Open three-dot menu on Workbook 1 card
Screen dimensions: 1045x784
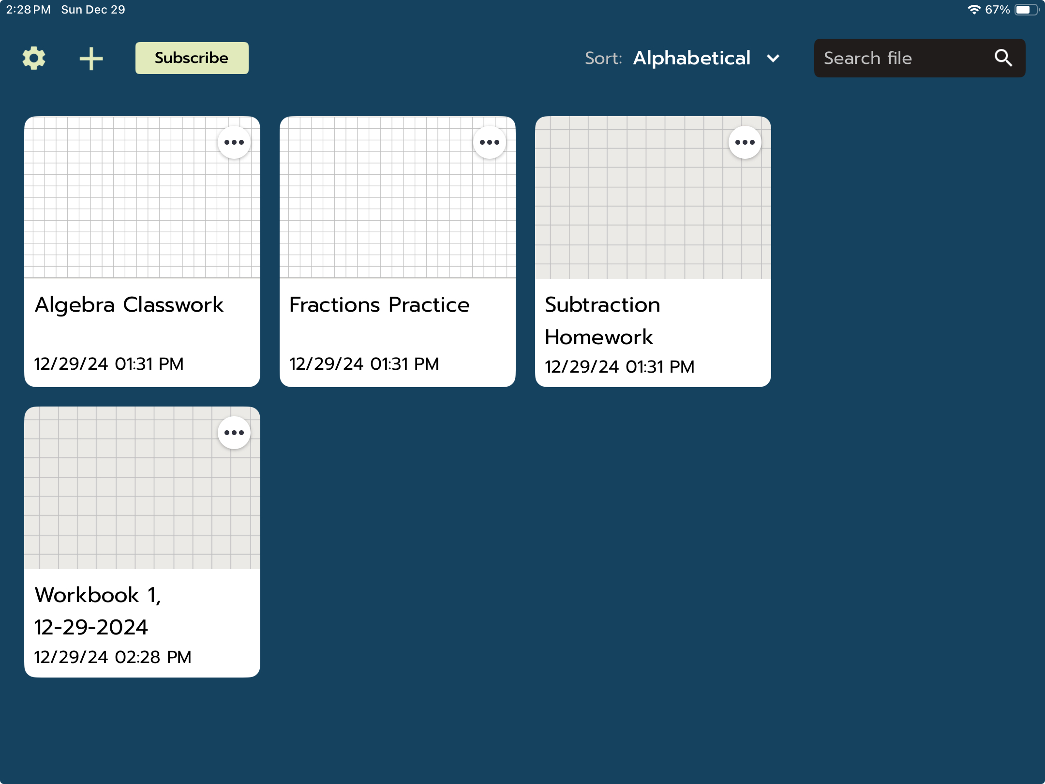234,433
